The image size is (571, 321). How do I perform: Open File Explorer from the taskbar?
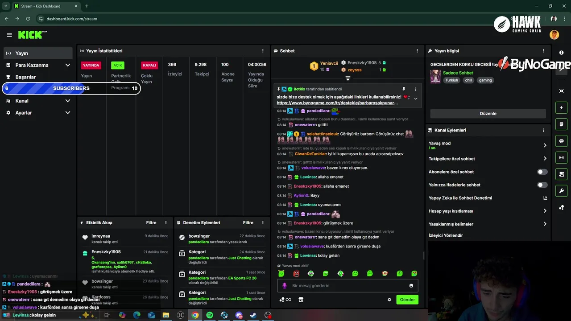pos(166,315)
